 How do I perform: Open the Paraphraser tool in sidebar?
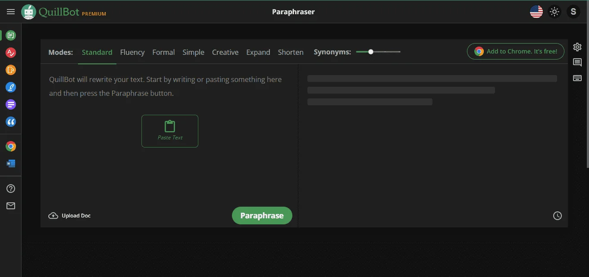tap(11, 35)
